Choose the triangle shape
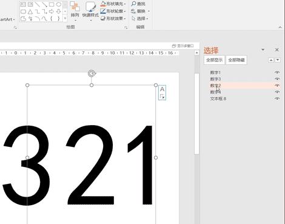The image size is (285, 224). pos(30,12)
